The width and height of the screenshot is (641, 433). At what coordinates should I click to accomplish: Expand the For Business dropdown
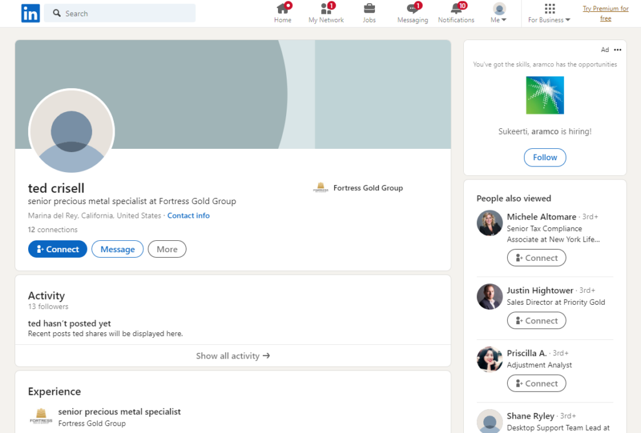[x=568, y=19]
